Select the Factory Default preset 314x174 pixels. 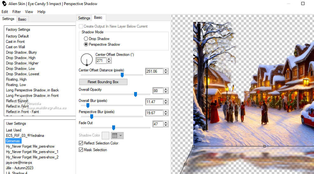(x=17, y=36)
